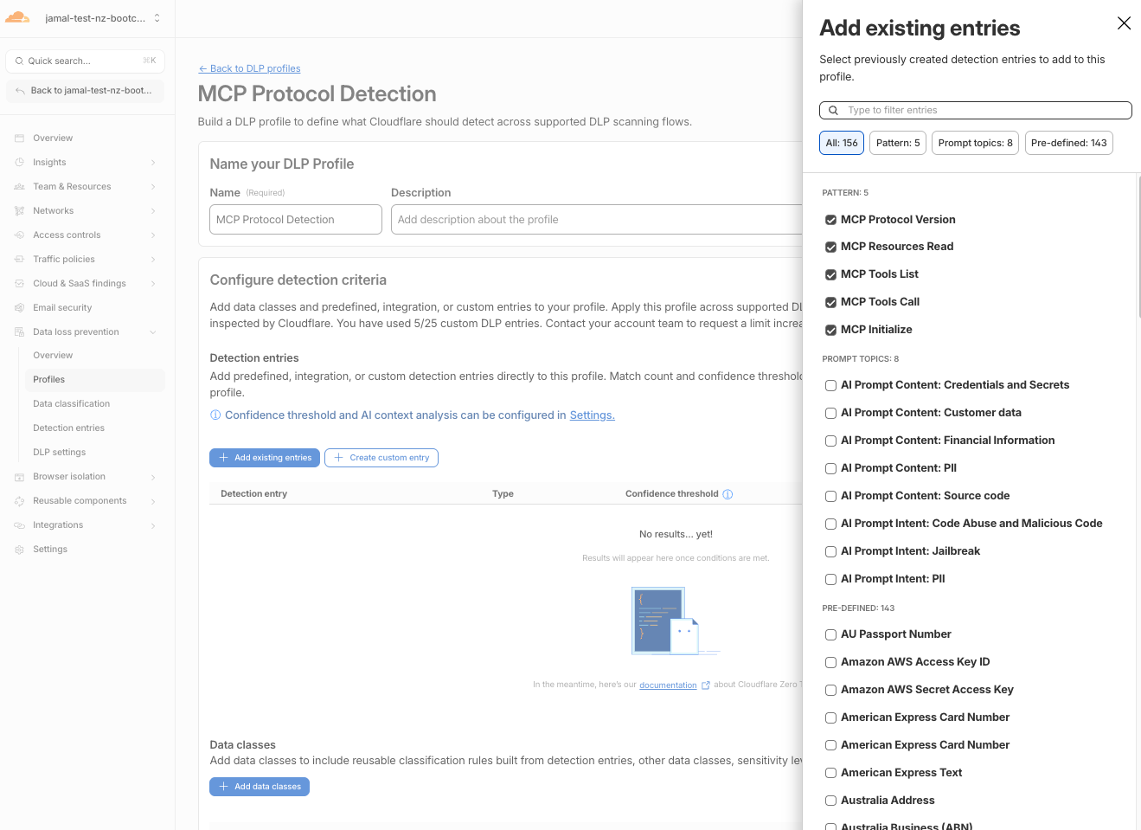Check AI Prompt Content: Credentials and Secrets

click(830, 386)
